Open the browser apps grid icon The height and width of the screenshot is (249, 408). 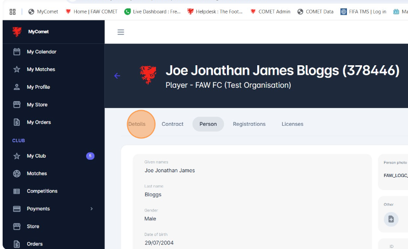pos(13,11)
